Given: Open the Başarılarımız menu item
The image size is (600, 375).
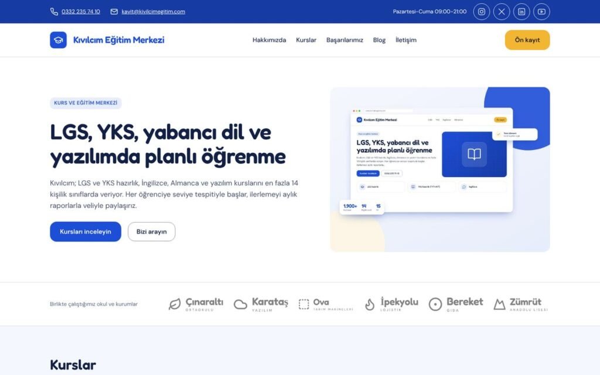Looking at the screenshot, I should [345, 40].
